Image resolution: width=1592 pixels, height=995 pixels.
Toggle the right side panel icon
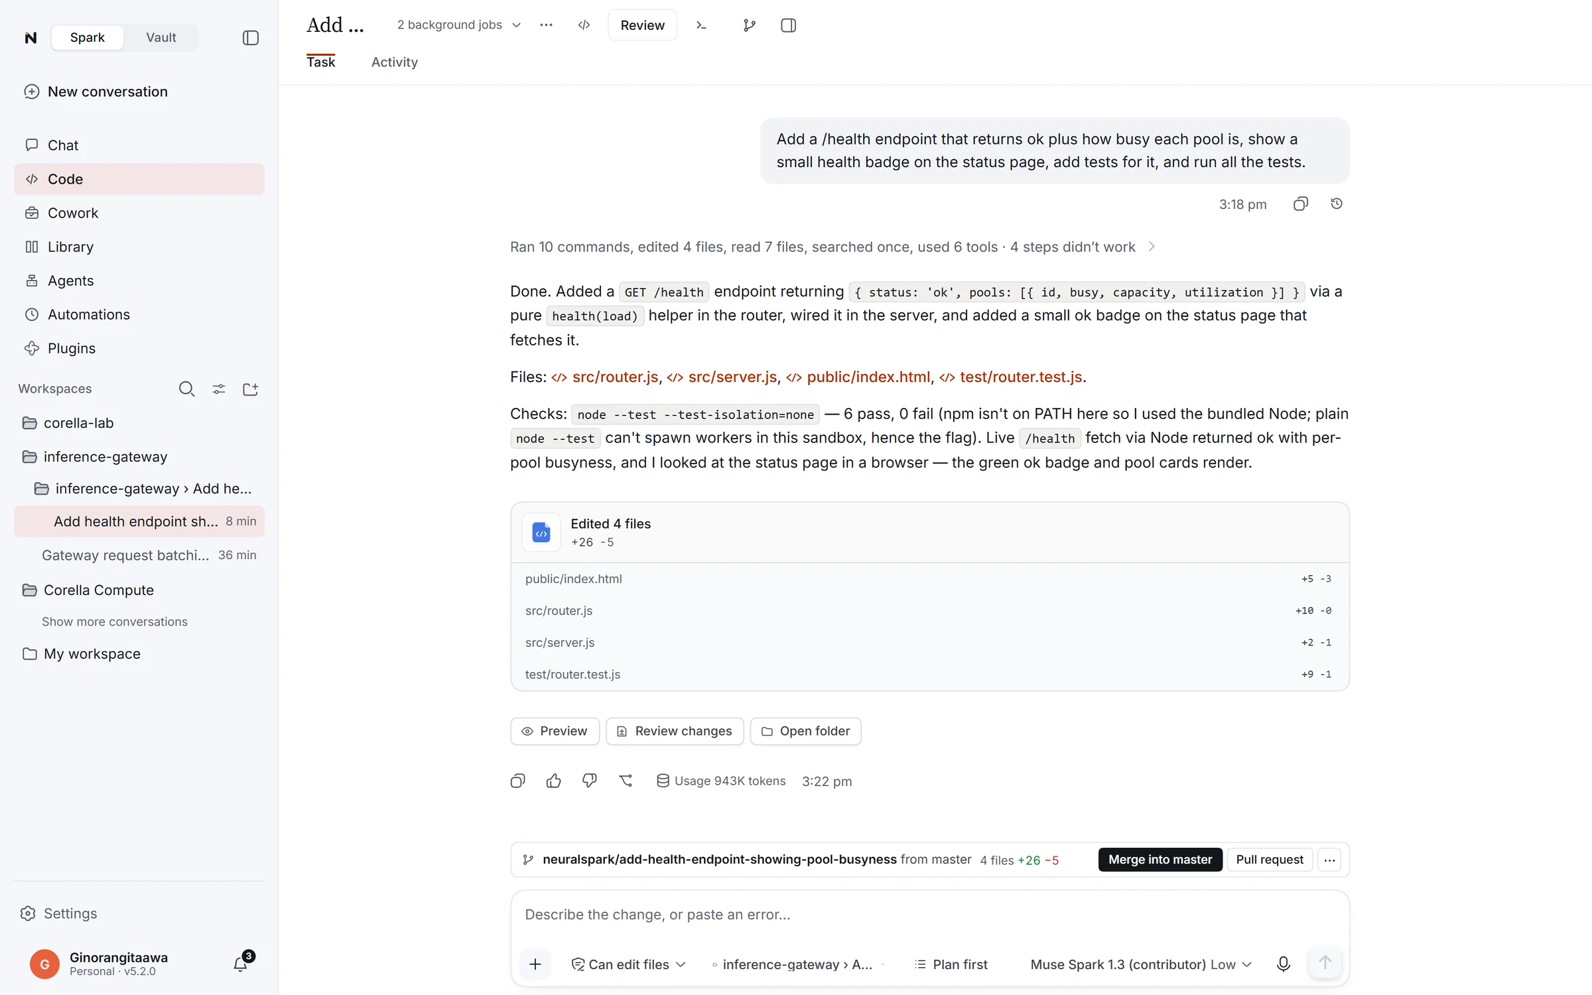(788, 25)
